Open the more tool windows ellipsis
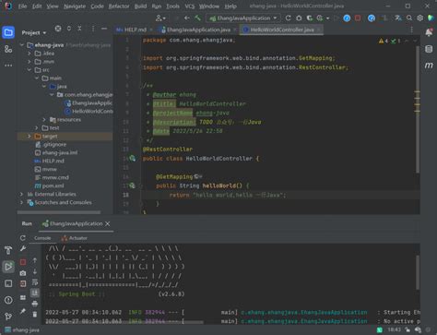This screenshot has width=437, height=335. pos(8,66)
